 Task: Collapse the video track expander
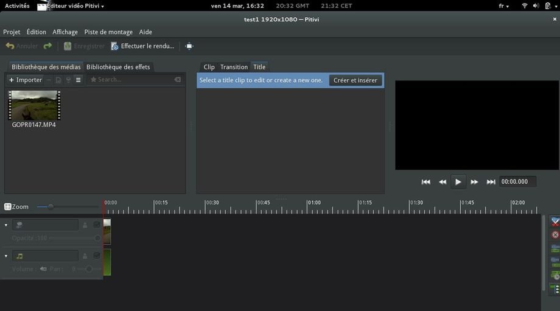coord(6,225)
